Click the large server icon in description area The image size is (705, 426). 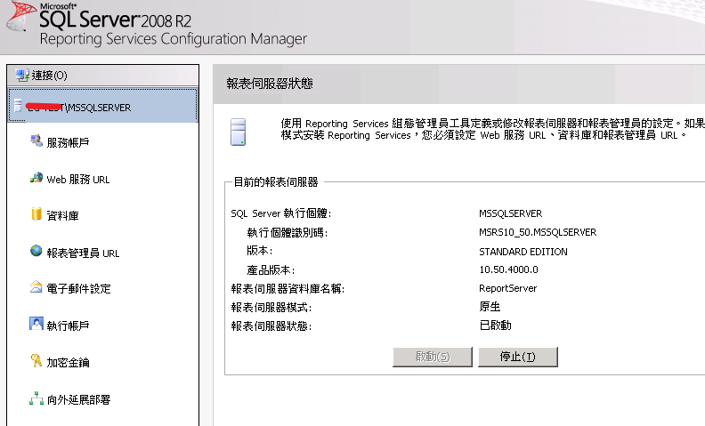[238, 132]
